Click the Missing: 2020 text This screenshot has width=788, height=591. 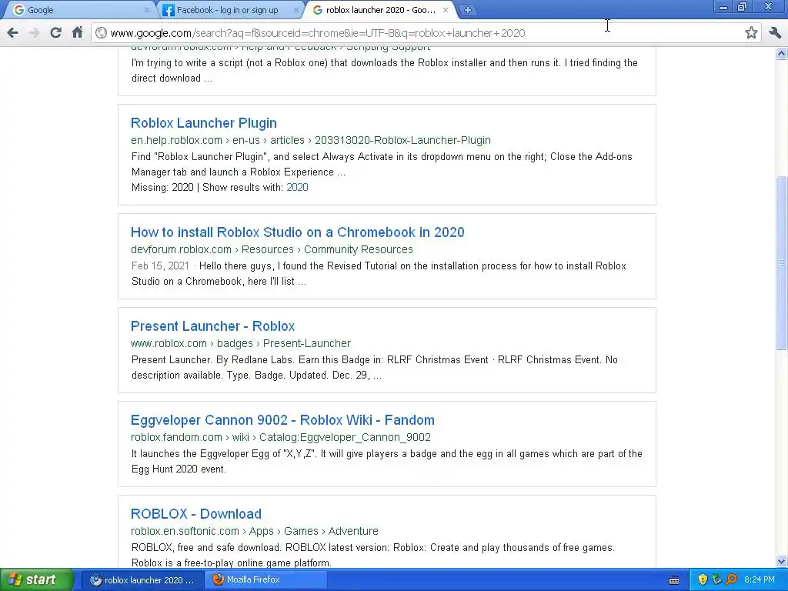162,188
